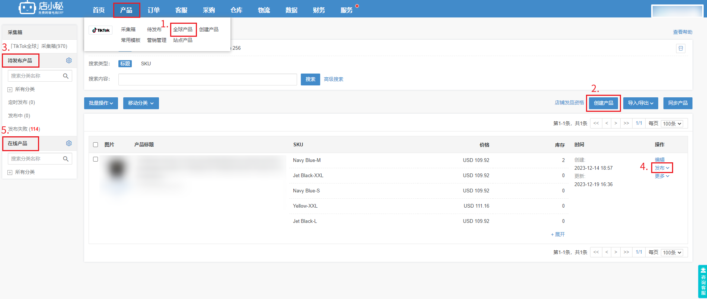Open the 移动分类 dropdown
The image size is (707, 299).
141,103
